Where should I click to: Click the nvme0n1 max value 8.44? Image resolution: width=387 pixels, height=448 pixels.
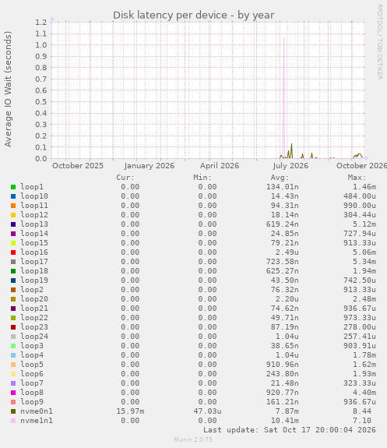click(362, 411)
